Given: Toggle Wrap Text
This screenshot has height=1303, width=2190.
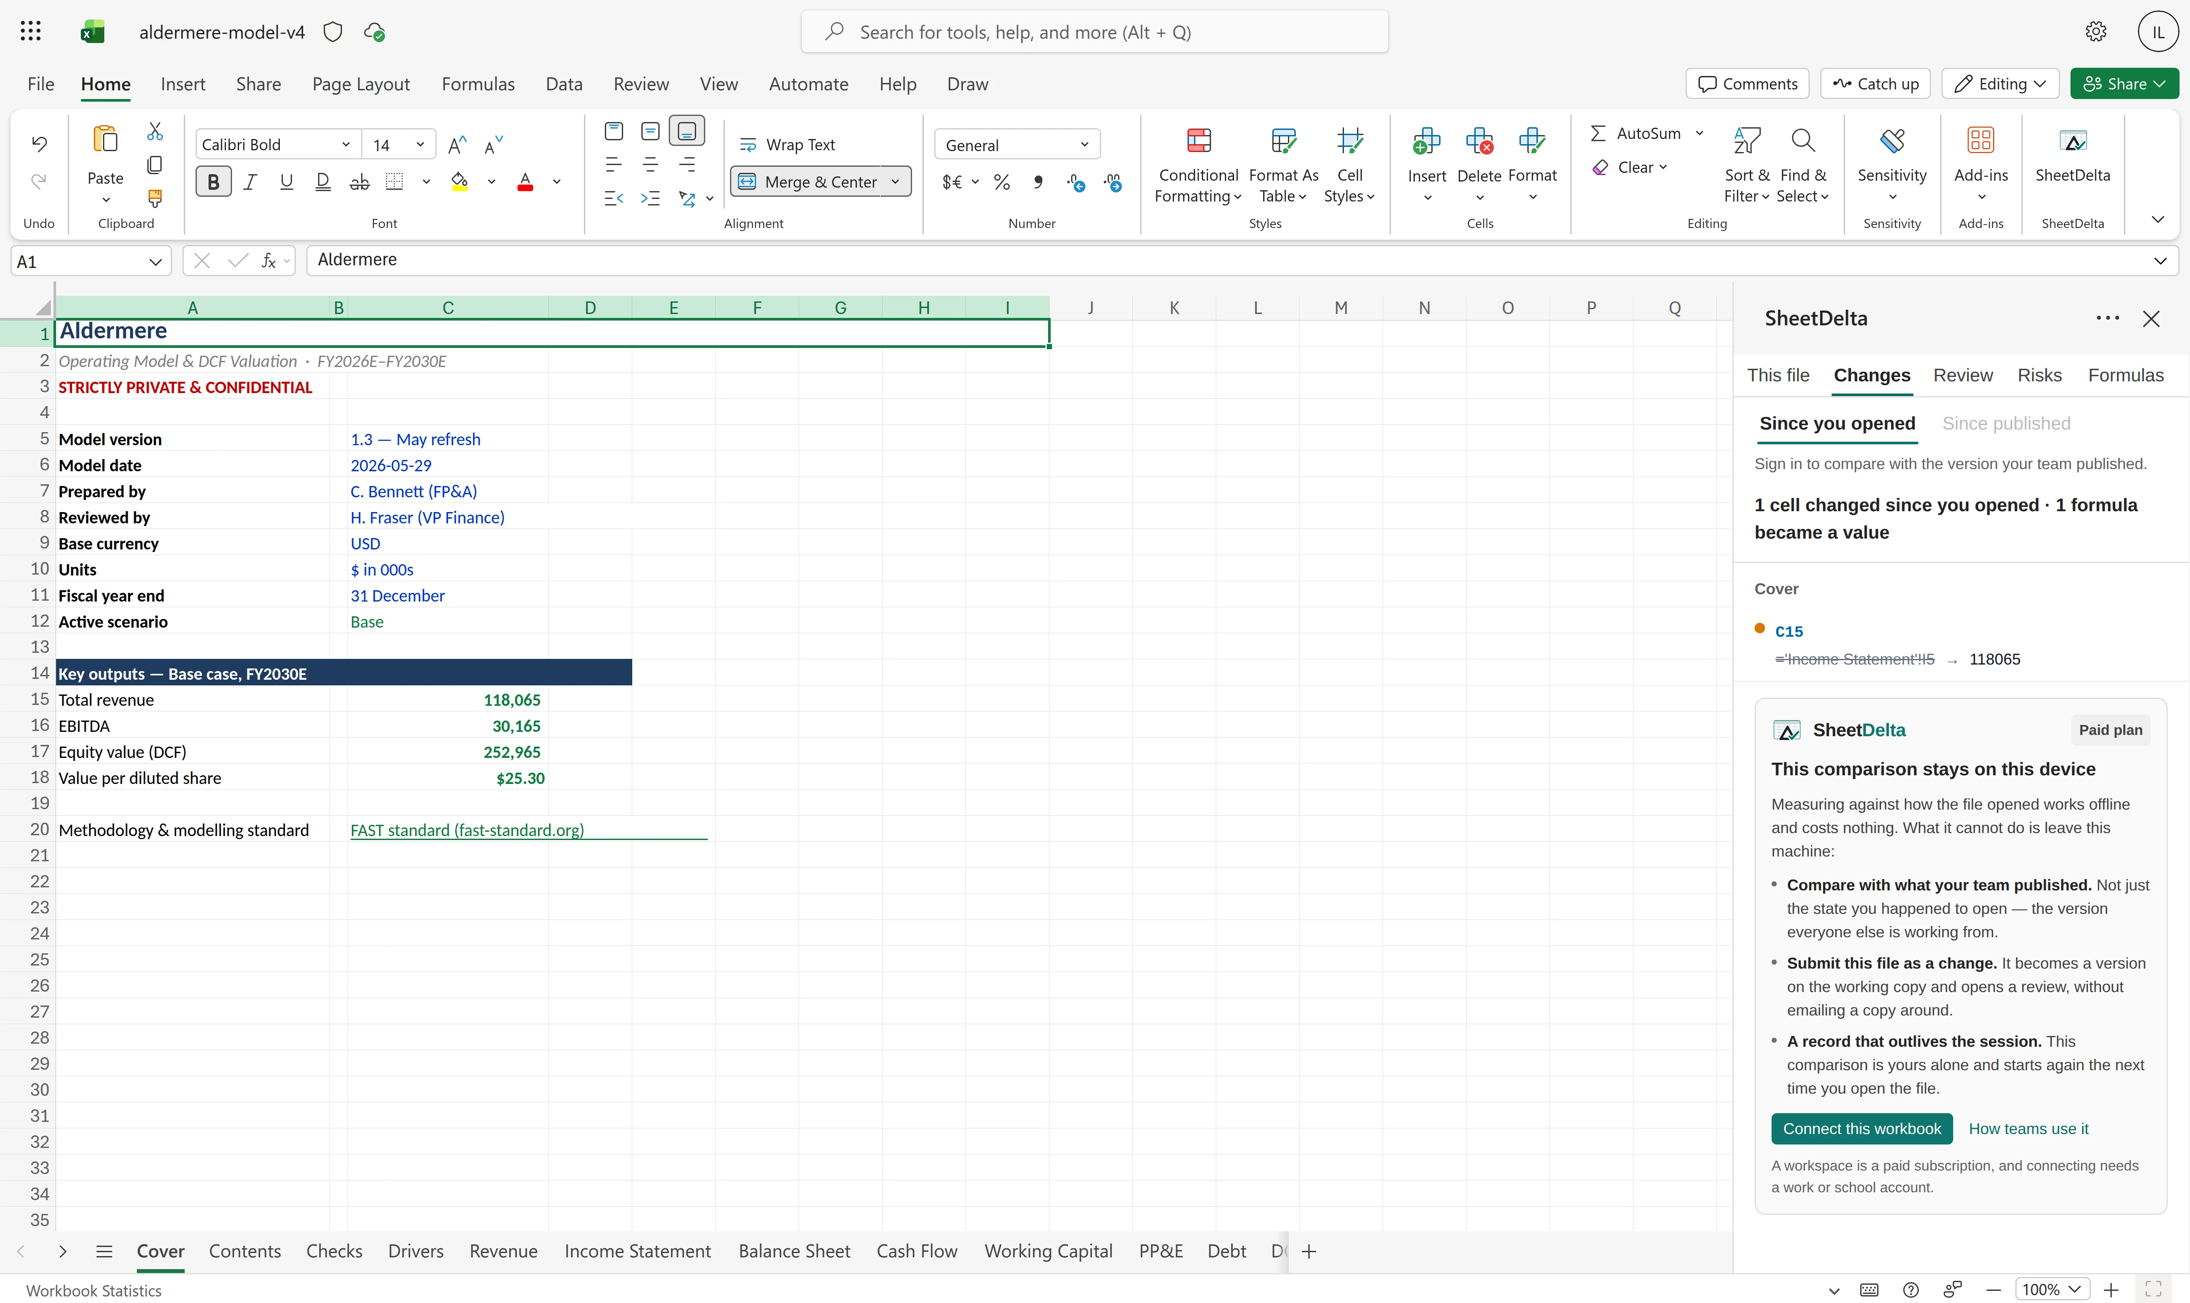Looking at the screenshot, I should (x=787, y=145).
